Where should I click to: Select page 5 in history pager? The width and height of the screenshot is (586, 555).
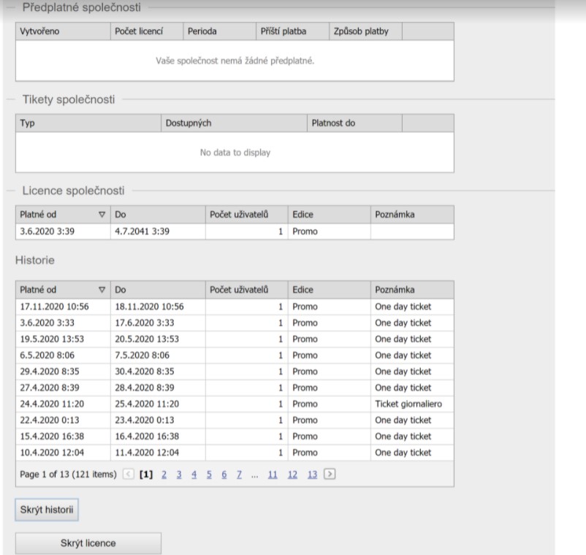pyautogui.click(x=210, y=475)
